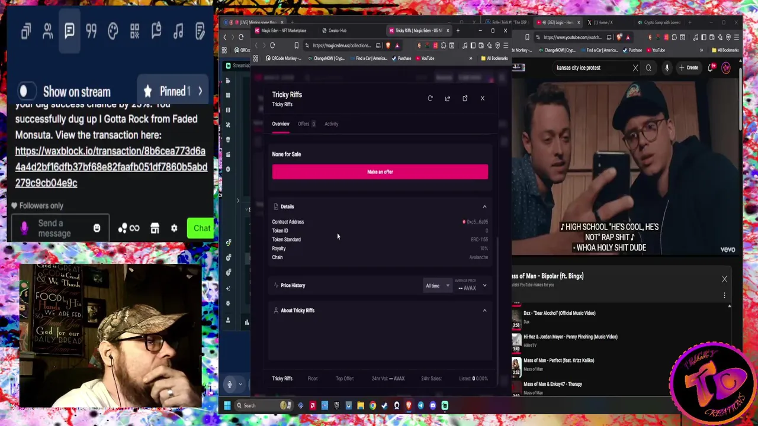758x426 pixels.
Task: Click the playing Logic video
Action: click(x=625, y=167)
